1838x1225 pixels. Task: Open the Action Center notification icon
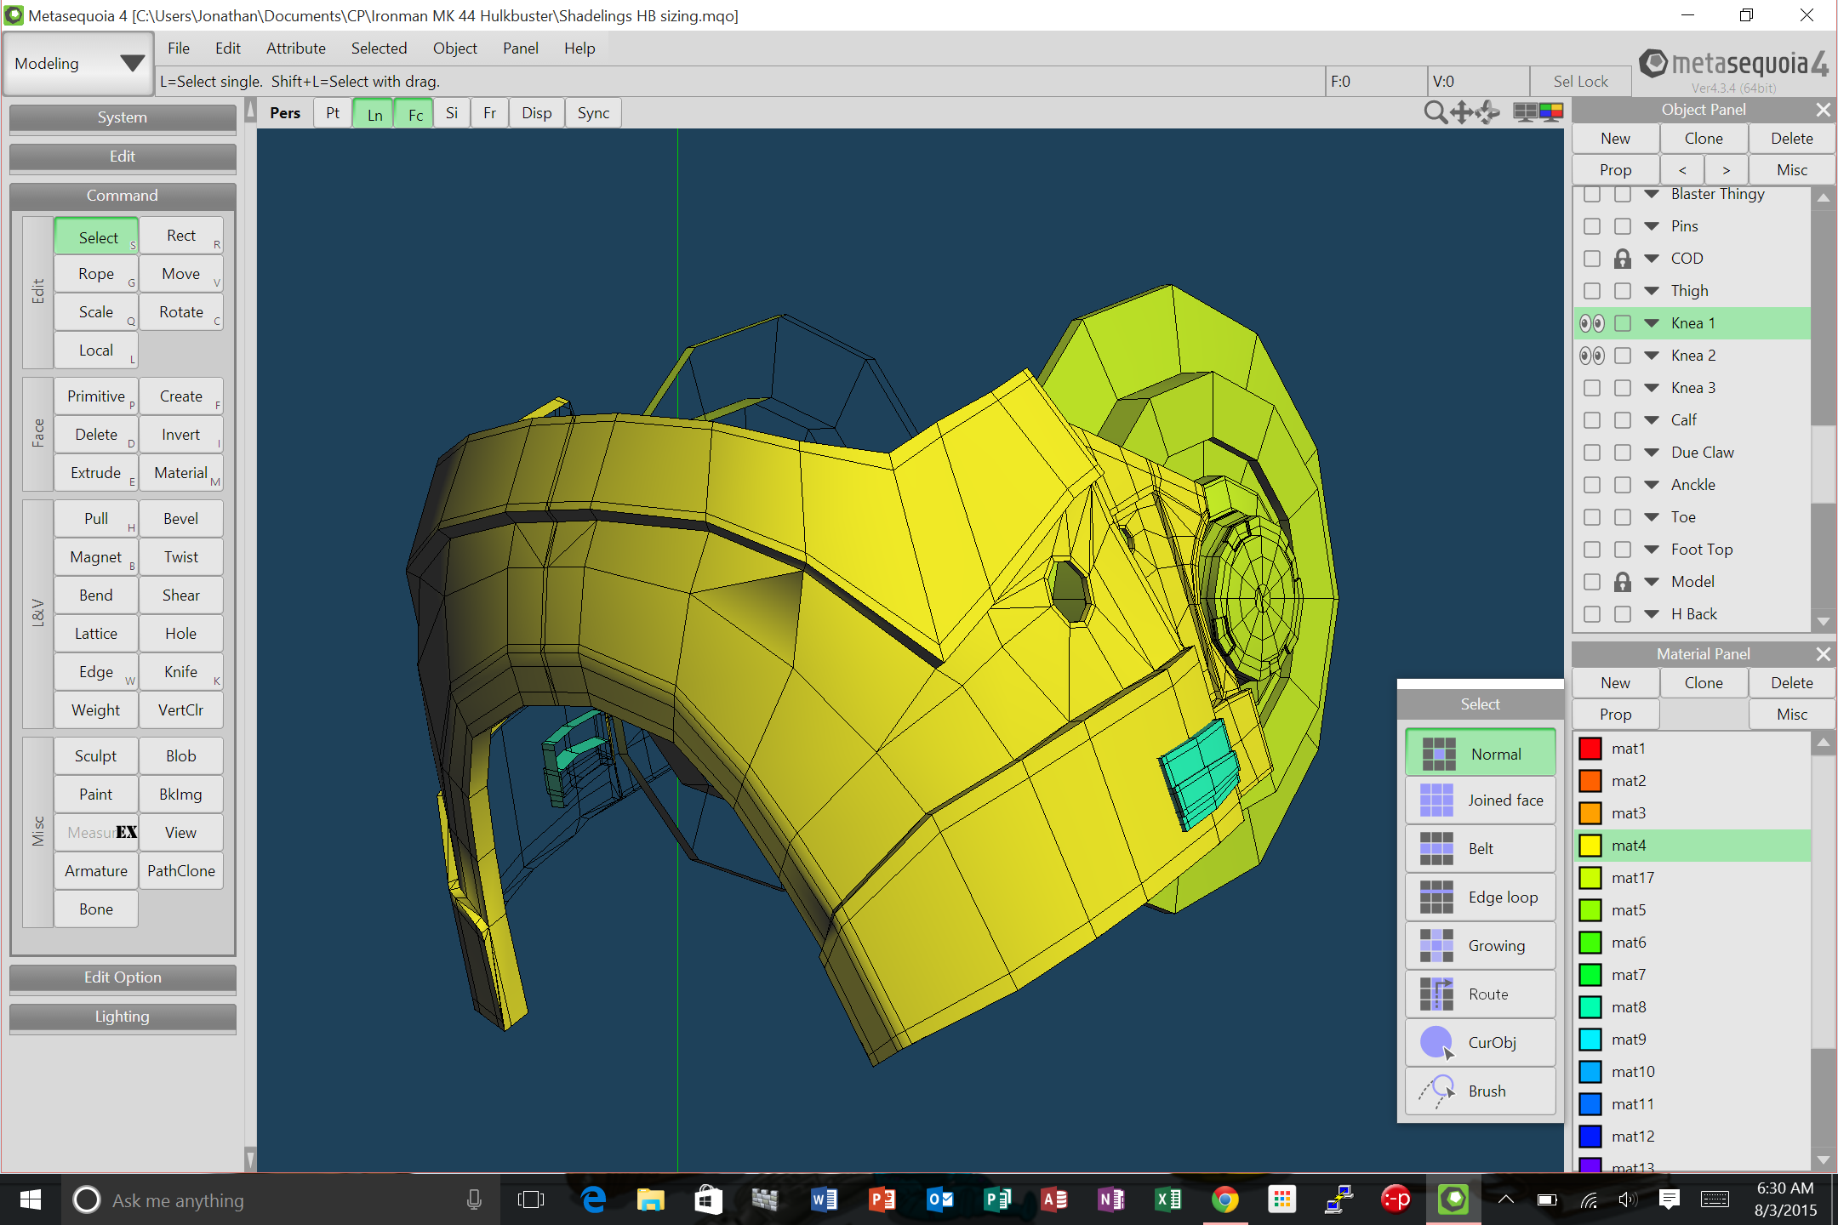(x=1669, y=1199)
